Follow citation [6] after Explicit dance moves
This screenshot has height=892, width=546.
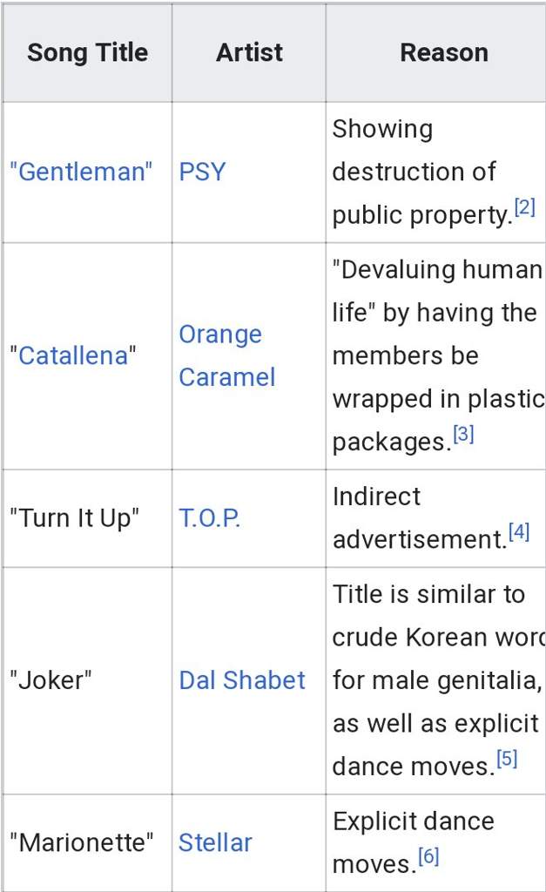[x=428, y=856]
